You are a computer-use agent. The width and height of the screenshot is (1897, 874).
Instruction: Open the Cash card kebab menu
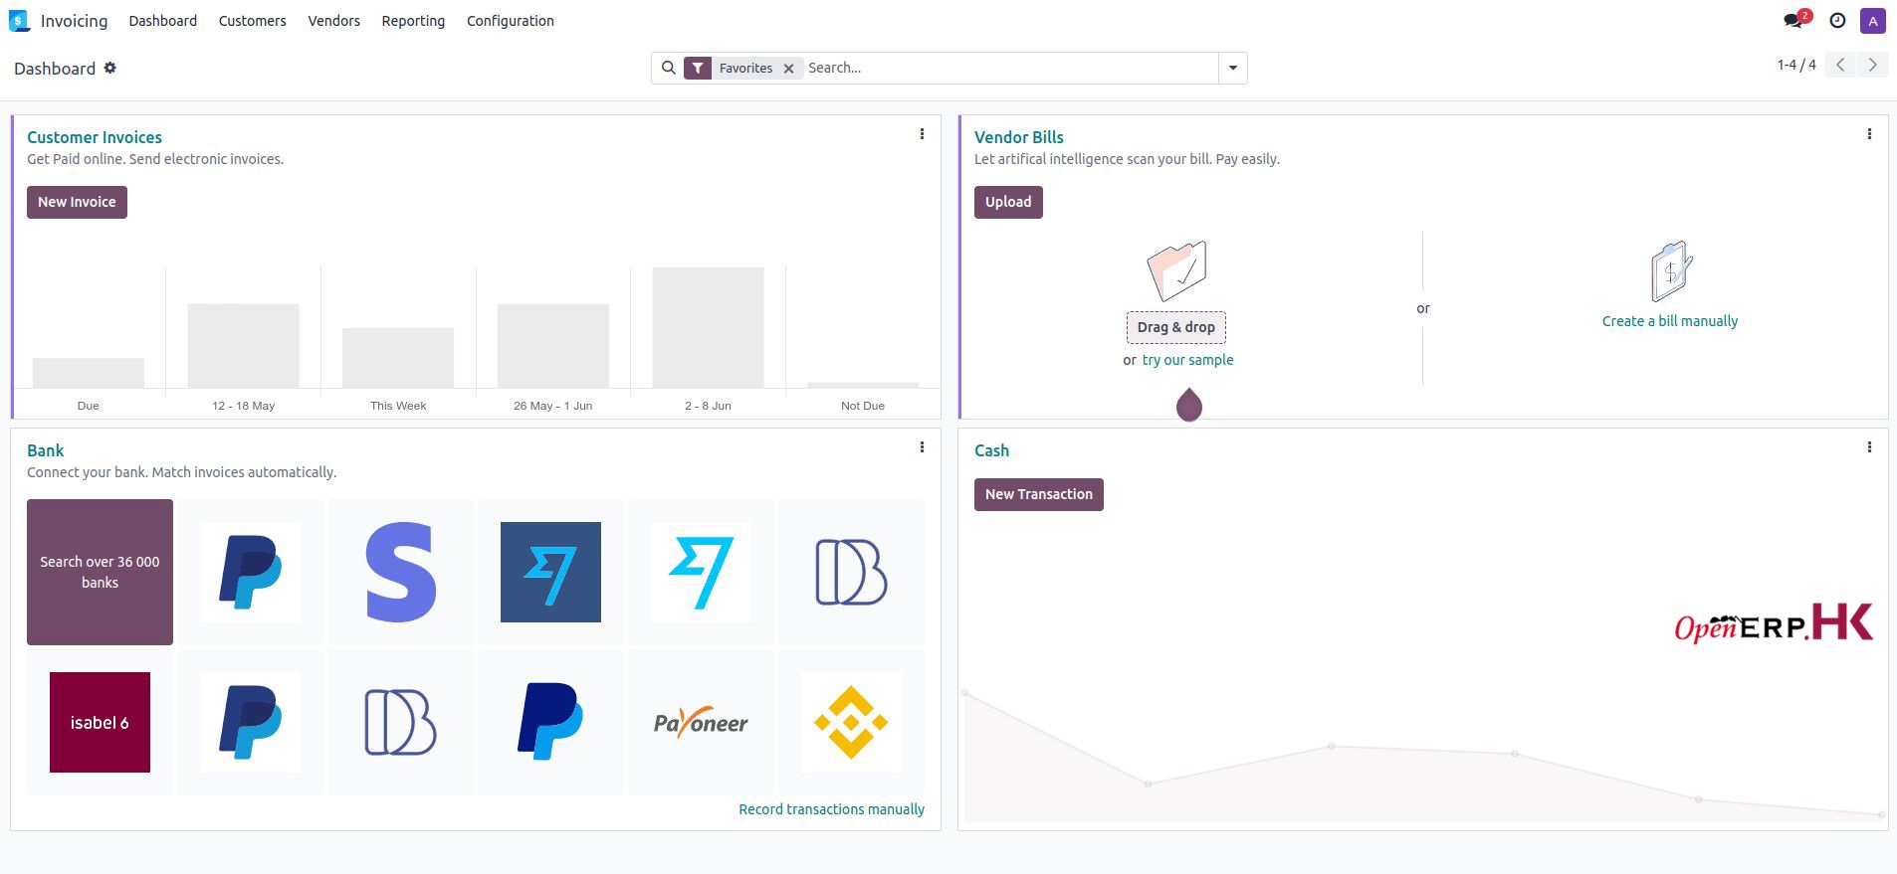pyautogui.click(x=1869, y=447)
